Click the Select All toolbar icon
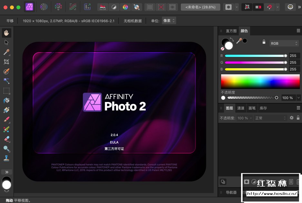Viewport: 302px width, 203px height. pyautogui.click(x=150, y=7)
